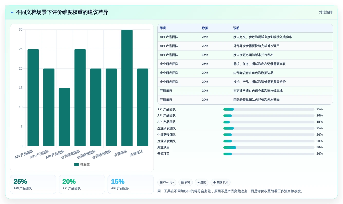Viewport: 343px width, 204px height.
Task: Select row text 团队希望掌握站点托管和发布节奏
Action: (x=256, y=100)
